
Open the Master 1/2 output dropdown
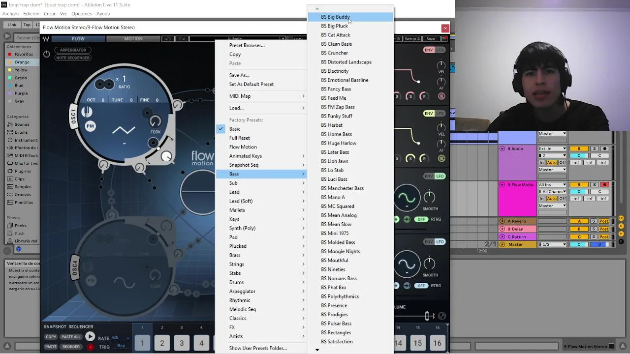552,244
